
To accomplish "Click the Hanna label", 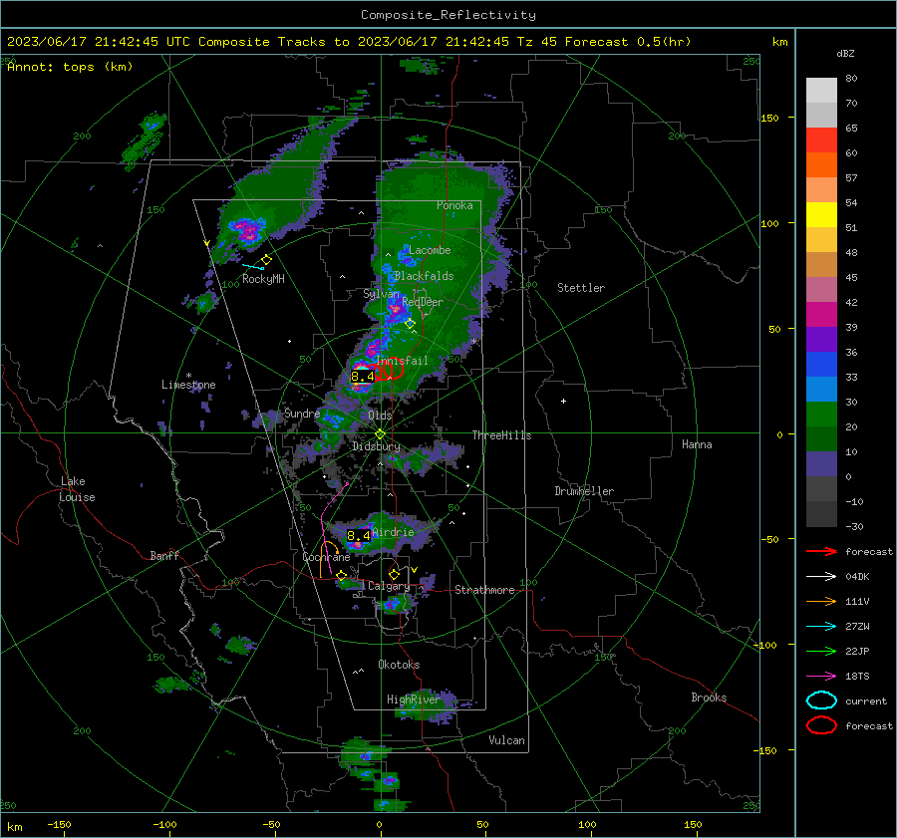I will 697,444.
